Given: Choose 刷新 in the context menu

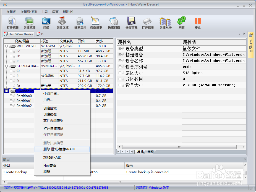Looking at the screenshot, I should tap(62, 172).
